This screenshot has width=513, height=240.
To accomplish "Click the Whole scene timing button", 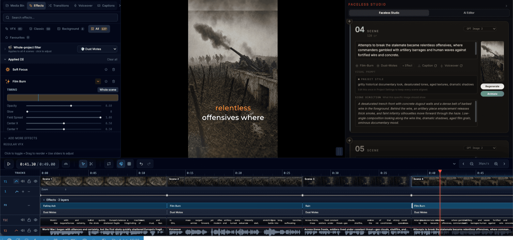I will click(108, 90).
